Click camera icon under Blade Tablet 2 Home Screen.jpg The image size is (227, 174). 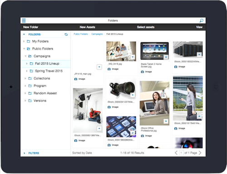[143, 72]
